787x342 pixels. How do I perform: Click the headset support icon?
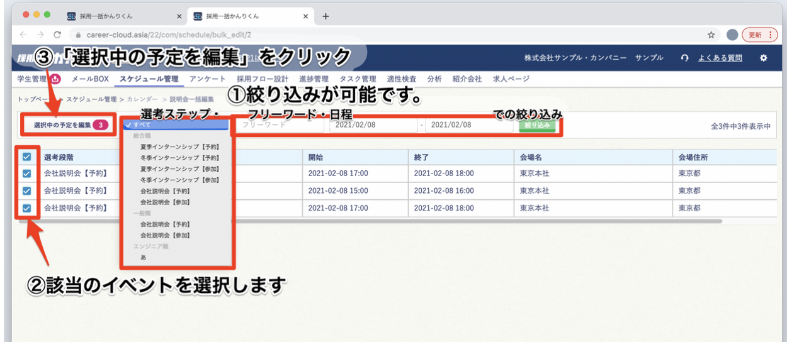click(x=685, y=58)
